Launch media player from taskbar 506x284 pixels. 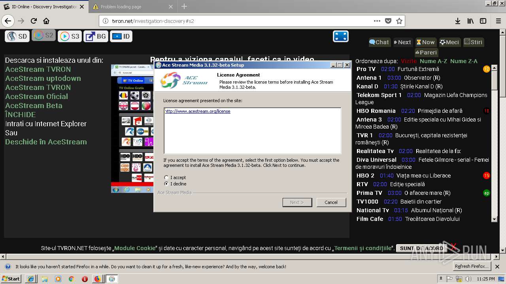click(x=58, y=278)
